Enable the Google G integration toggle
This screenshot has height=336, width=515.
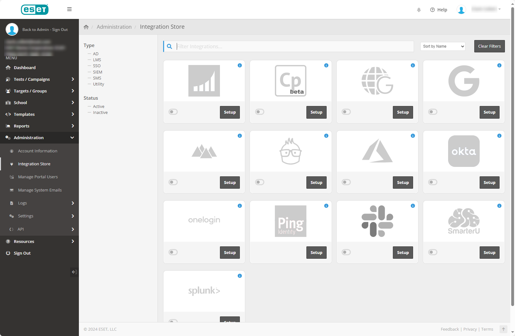[433, 112]
